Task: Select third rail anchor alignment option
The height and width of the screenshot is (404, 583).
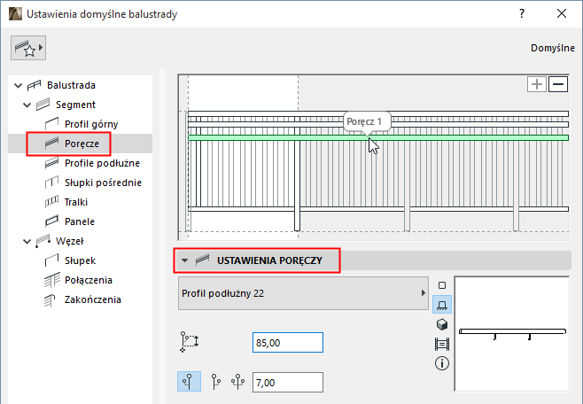Action: click(238, 382)
